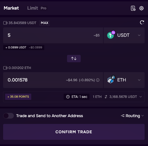Flip the rate with the swap arrows icon
148x146 pixels.
(106, 97)
